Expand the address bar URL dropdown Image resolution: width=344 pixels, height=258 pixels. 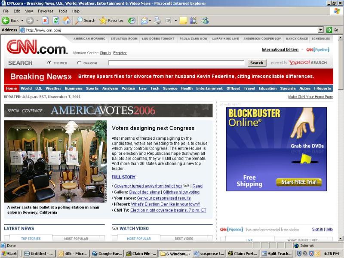point(320,30)
